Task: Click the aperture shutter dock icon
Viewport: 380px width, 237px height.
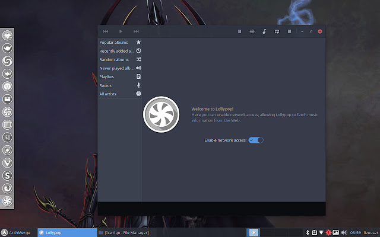Action: click(7, 112)
